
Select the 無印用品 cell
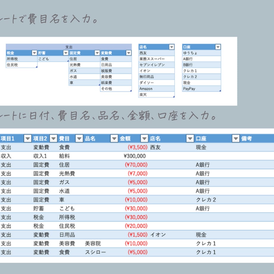[156, 77]
